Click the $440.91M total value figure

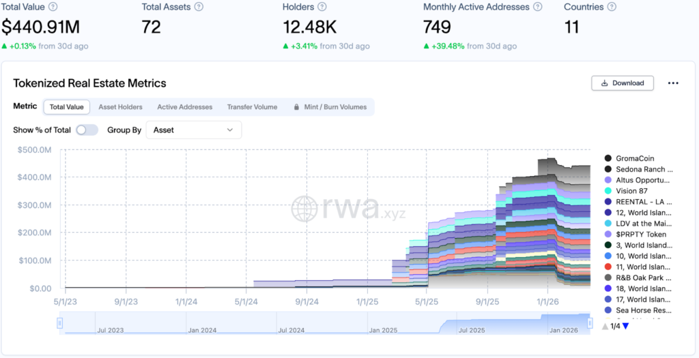click(40, 27)
